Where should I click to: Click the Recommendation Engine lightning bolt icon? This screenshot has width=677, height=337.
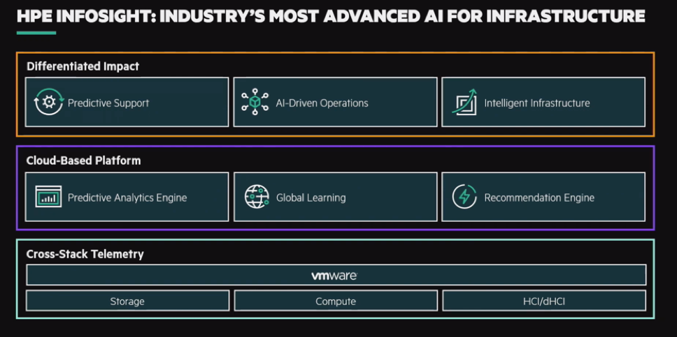click(x=464, y=197)
